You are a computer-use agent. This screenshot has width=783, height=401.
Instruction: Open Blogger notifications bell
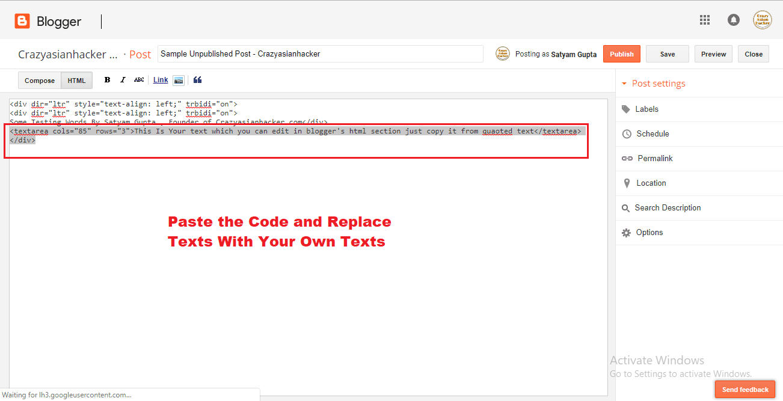pos(733,19)
